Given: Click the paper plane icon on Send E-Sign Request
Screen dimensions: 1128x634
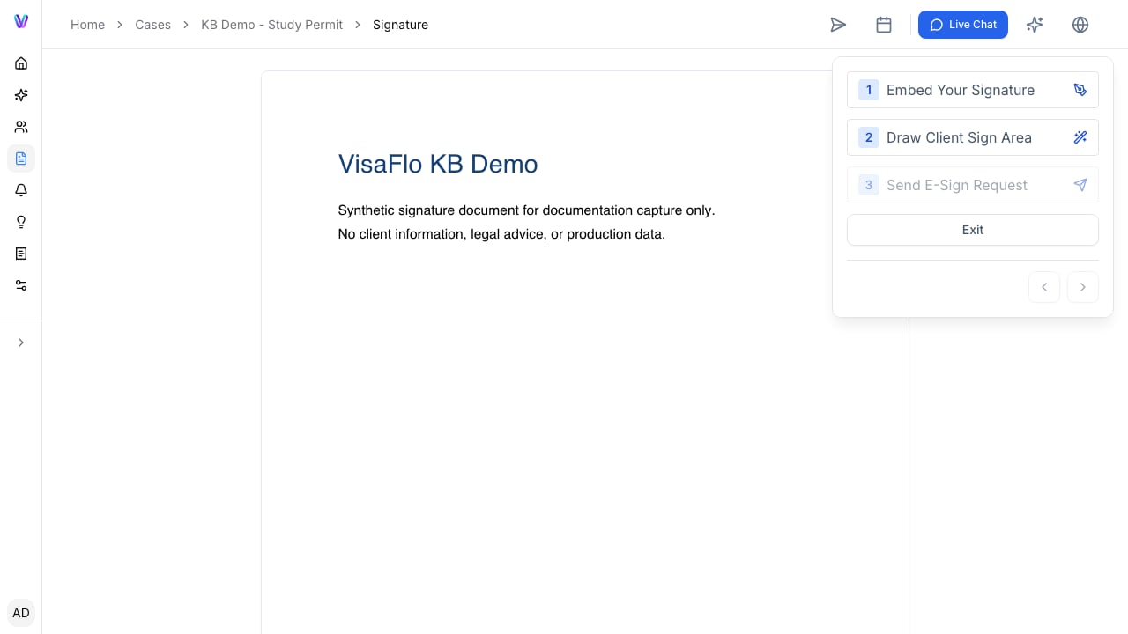Looking at the screenshot, I should click(x=1080, y=185).
